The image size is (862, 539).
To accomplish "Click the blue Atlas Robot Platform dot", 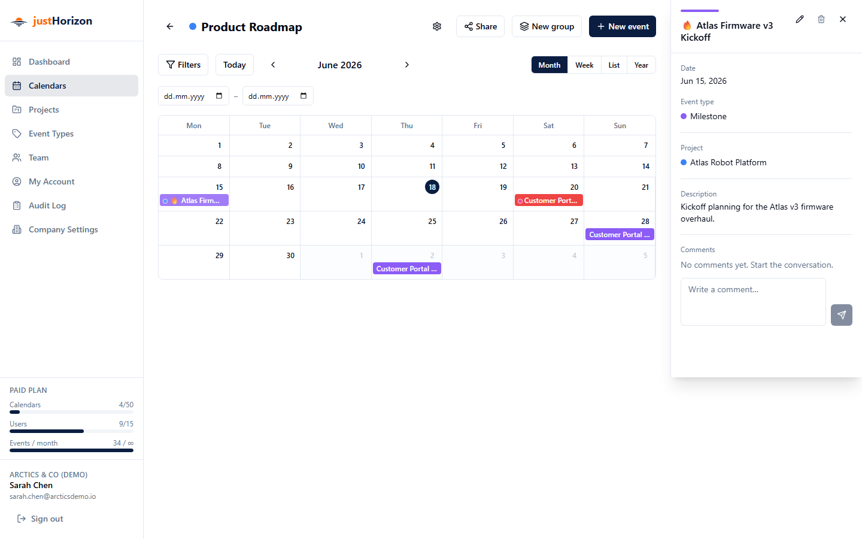I will click(684, 162).
